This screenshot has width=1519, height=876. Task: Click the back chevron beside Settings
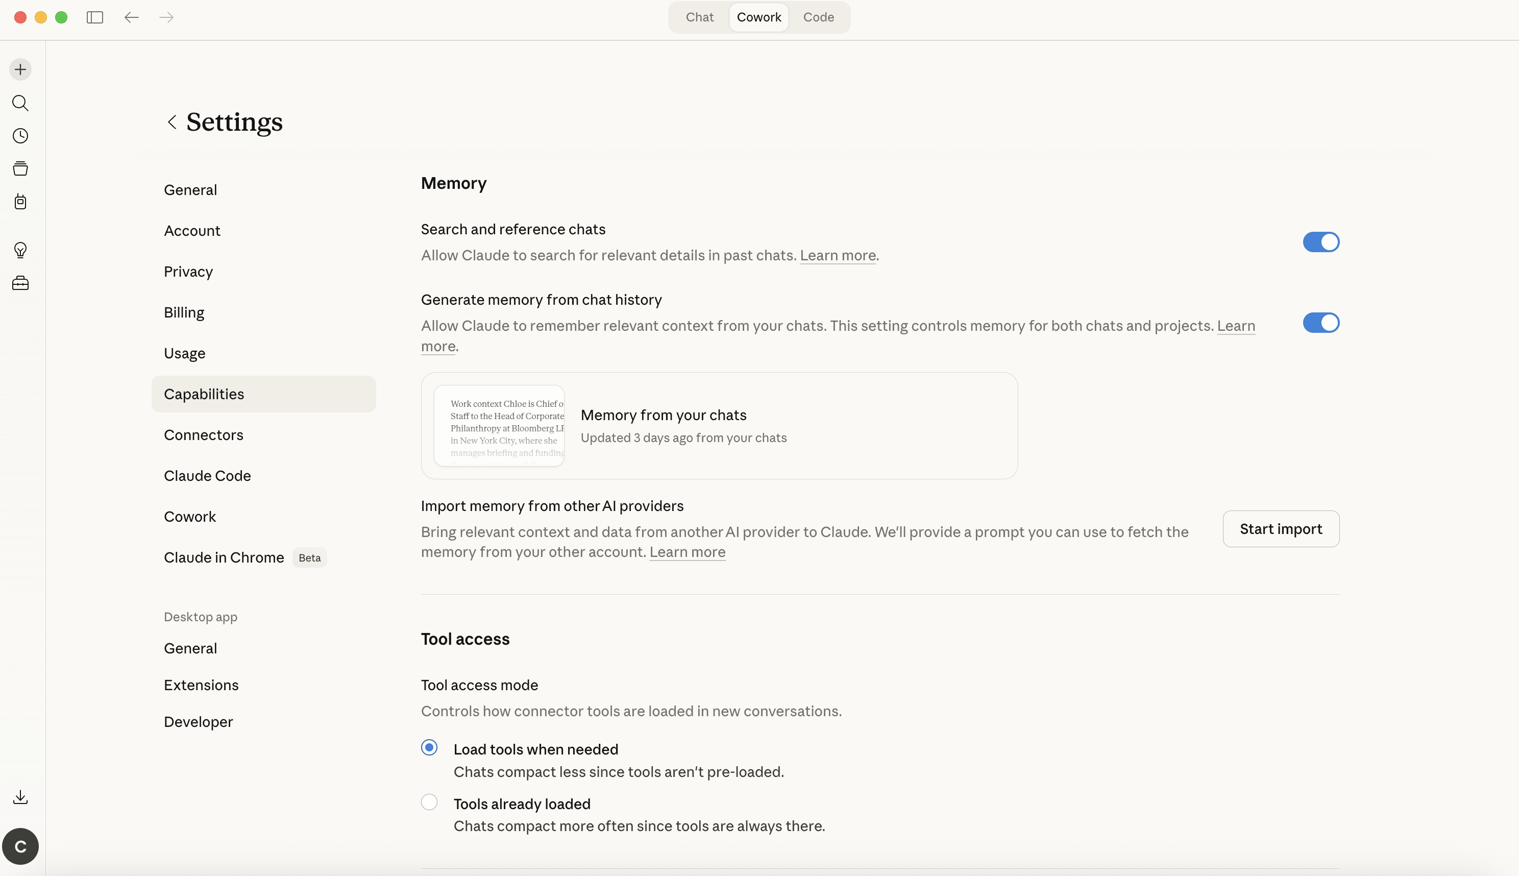point(172,122)
